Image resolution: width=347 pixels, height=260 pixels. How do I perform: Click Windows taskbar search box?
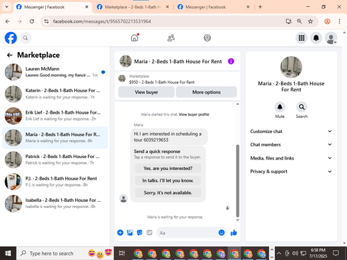tap(65, 254)
